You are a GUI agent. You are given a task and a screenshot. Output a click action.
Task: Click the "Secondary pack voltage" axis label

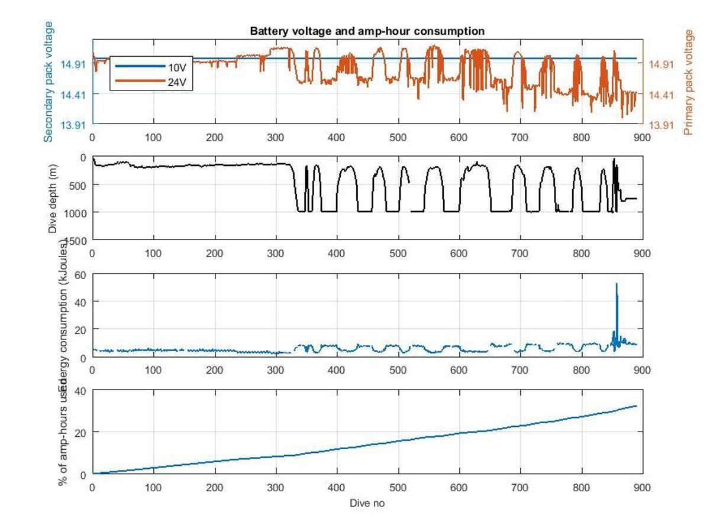49,82
